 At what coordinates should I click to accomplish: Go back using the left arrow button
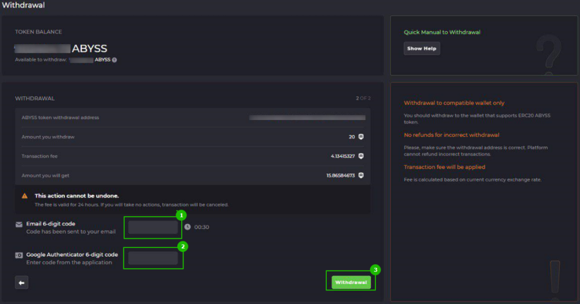[x=22, y=282]
